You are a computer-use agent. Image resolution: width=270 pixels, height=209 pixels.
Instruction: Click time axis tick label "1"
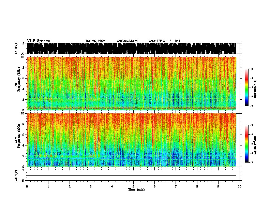click(x=48, y=186)
